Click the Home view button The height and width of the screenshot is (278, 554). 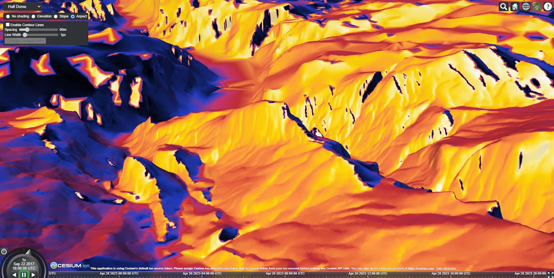coord(515,6)
